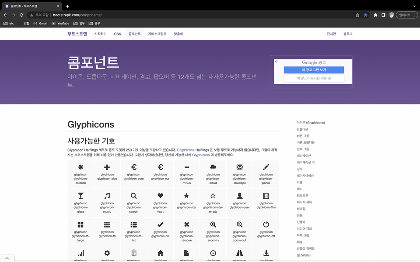Screen dimensions: 420x262
Task: Click the glyphicon-user icon
Action: pyautogui.click(x=239, y=196)
